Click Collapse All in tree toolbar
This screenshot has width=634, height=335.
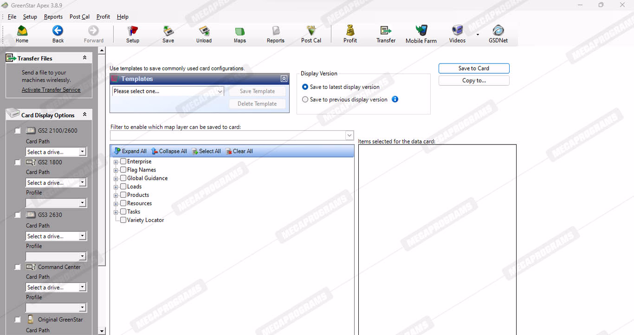tap(169, 151)
